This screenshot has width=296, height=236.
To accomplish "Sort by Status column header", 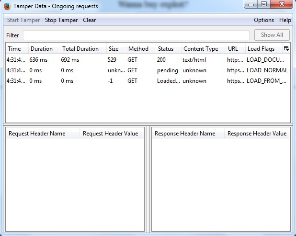I will (169, 49).
